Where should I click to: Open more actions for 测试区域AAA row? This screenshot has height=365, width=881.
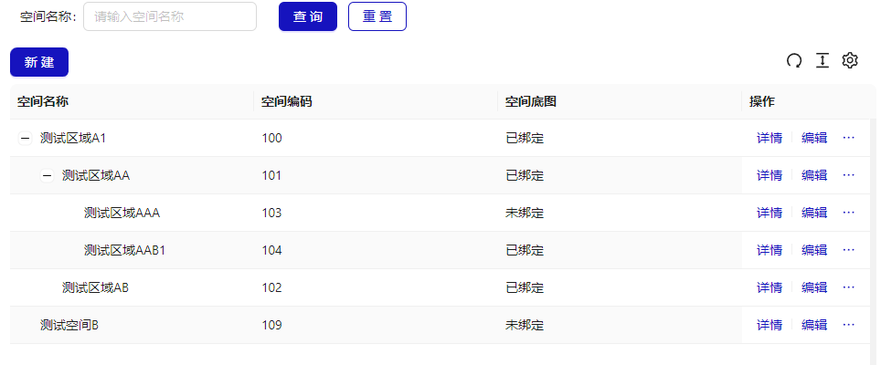pos(848,213)
